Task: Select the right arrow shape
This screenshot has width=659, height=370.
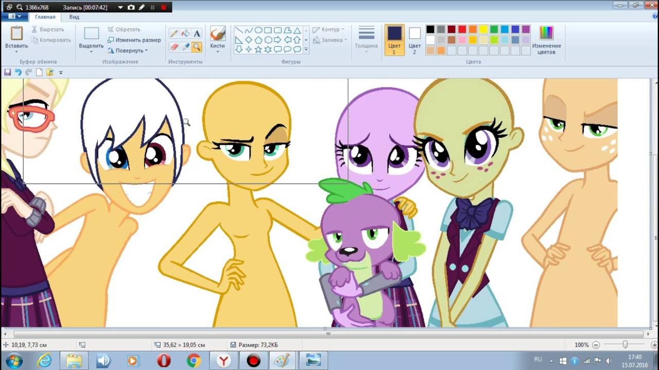Action: pos(278,40)
